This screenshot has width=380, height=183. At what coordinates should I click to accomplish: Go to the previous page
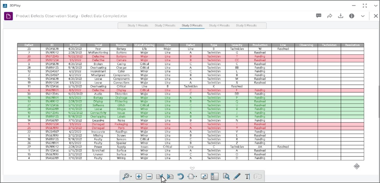(160, 176)
